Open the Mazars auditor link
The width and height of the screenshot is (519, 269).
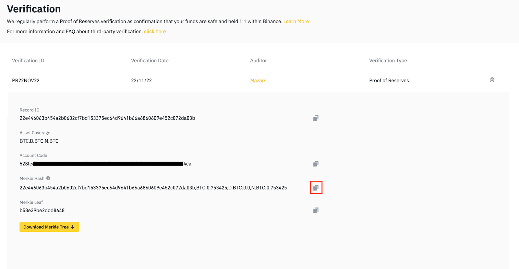[x=258, y=81]
